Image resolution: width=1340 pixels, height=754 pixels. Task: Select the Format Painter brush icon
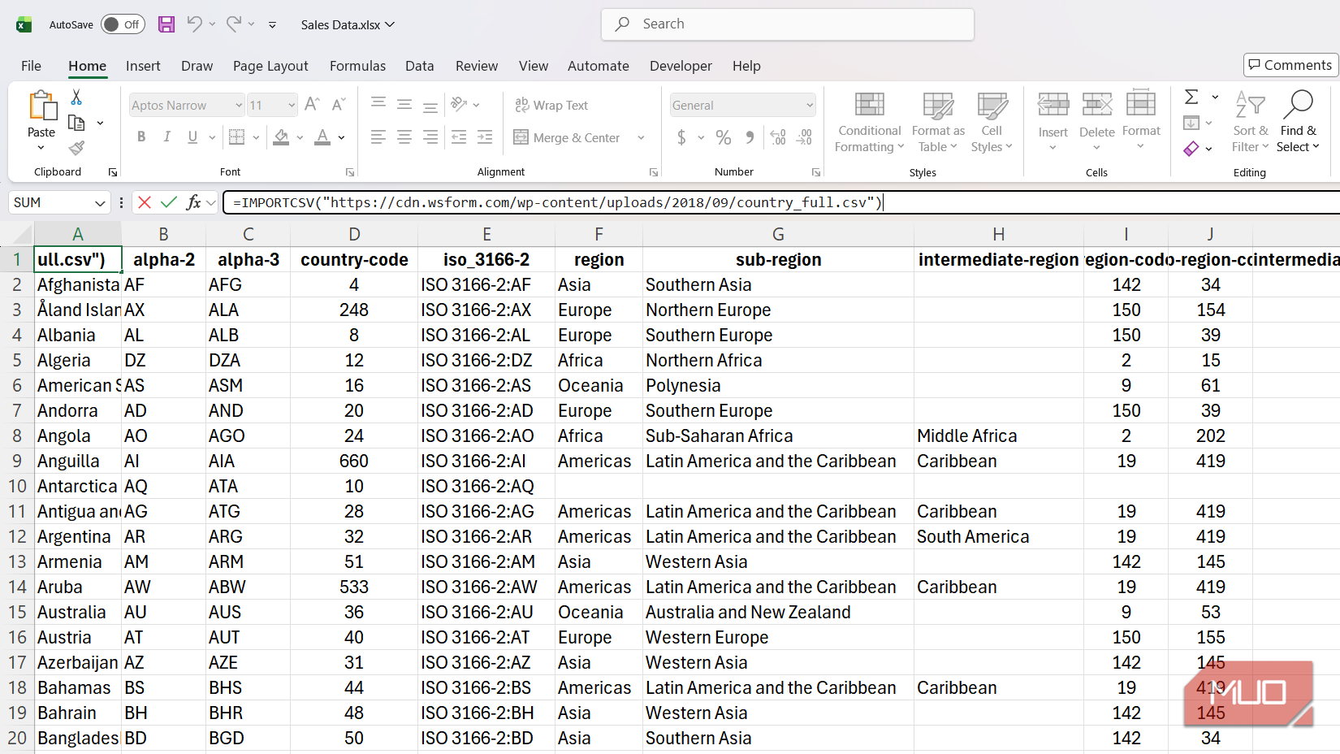coord(76,148)
